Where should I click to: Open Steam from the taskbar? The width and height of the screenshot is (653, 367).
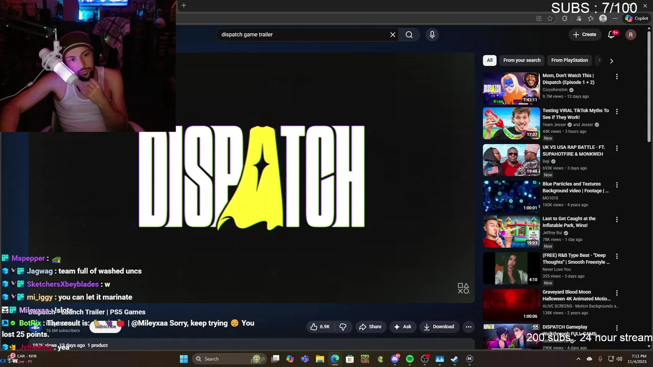pos(455,359)
